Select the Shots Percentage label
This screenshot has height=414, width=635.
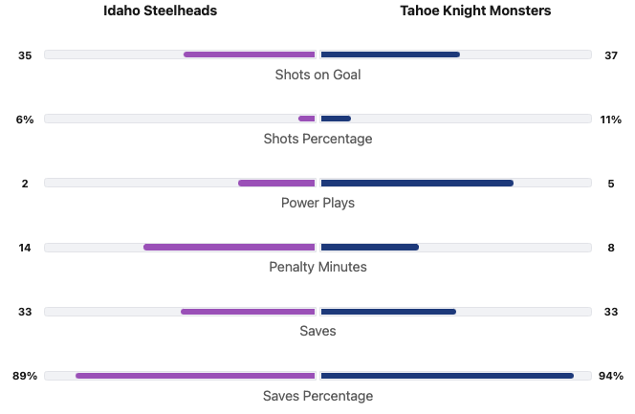(x=317, y=139)
